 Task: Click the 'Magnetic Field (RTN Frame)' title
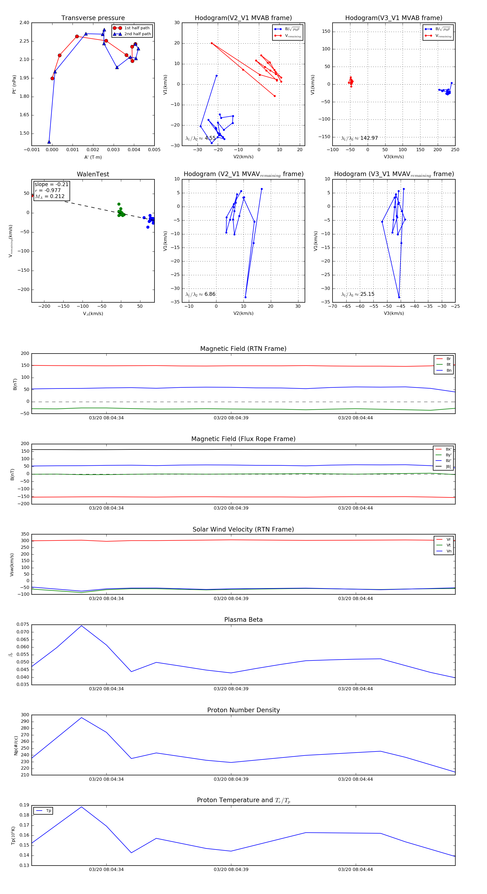coord(243,349)
